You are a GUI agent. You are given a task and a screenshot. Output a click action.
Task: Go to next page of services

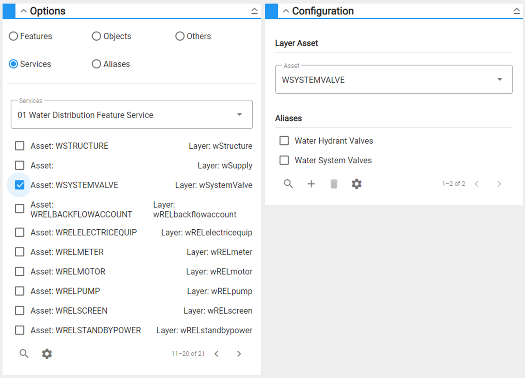point(239,354)
